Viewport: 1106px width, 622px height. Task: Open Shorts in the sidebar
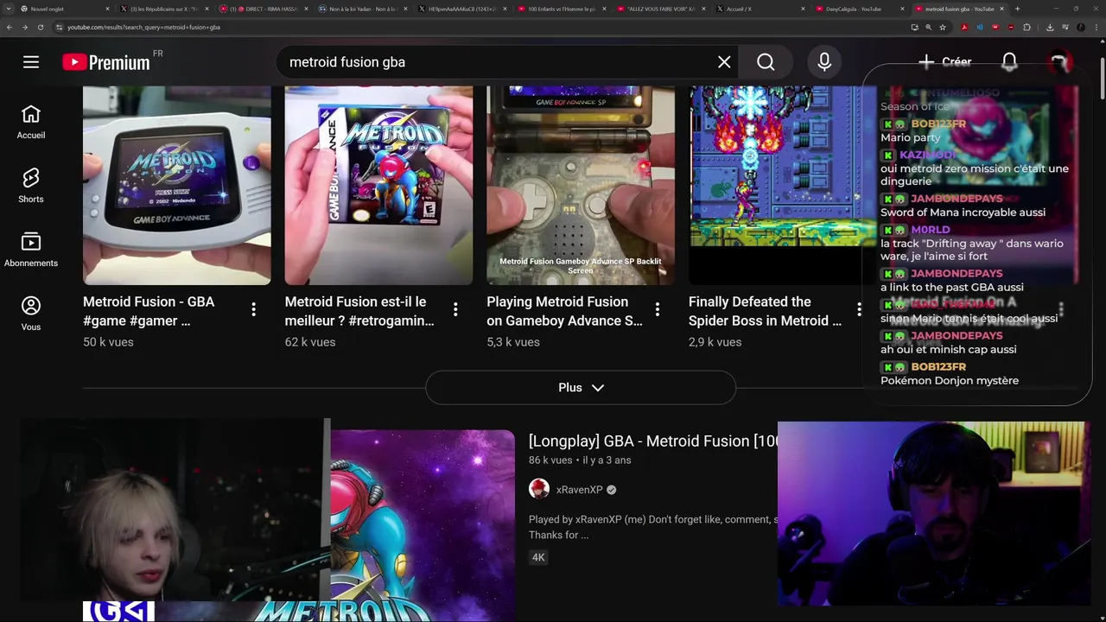pos(31,186)
